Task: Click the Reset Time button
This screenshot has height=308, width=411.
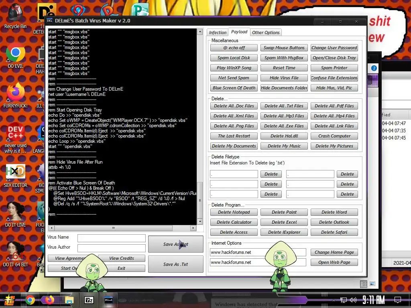Action: [x=284, y=68]
